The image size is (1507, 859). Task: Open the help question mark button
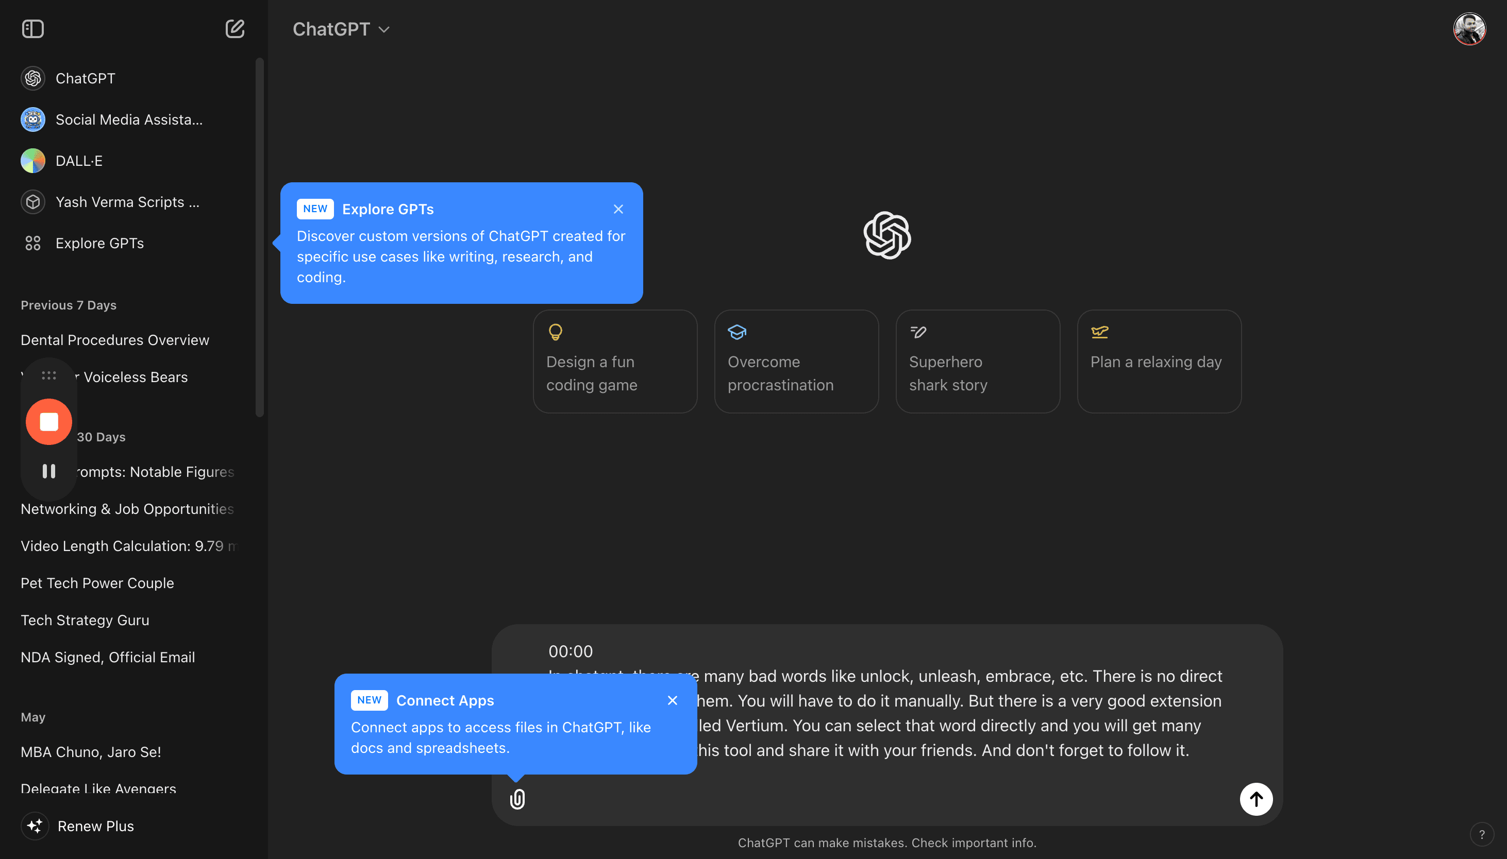pyautogui.click(x=1482, y=834)
